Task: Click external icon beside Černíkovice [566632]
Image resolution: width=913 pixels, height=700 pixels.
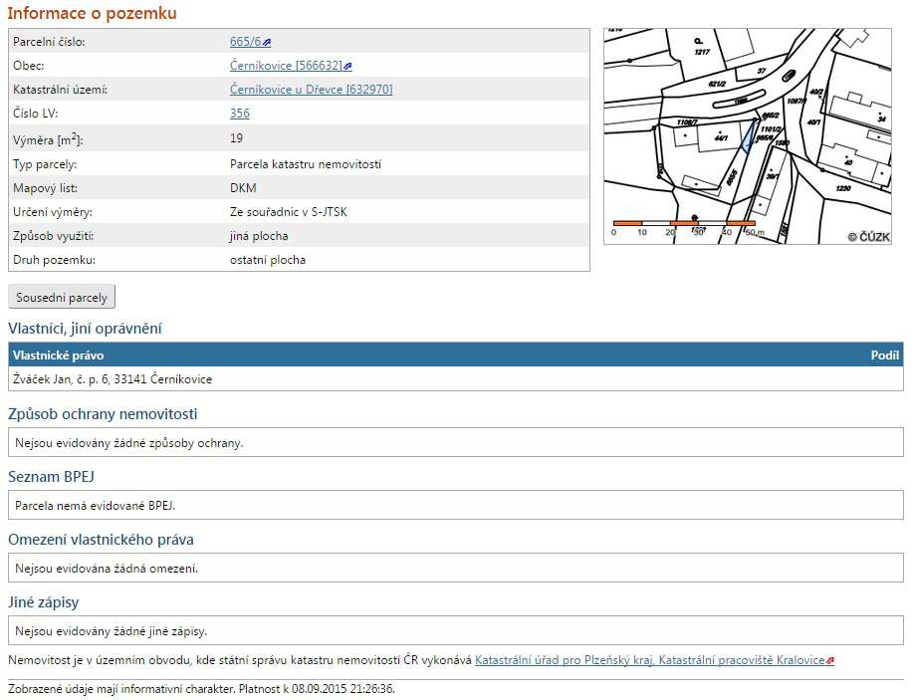Action: tap(347, 67)
